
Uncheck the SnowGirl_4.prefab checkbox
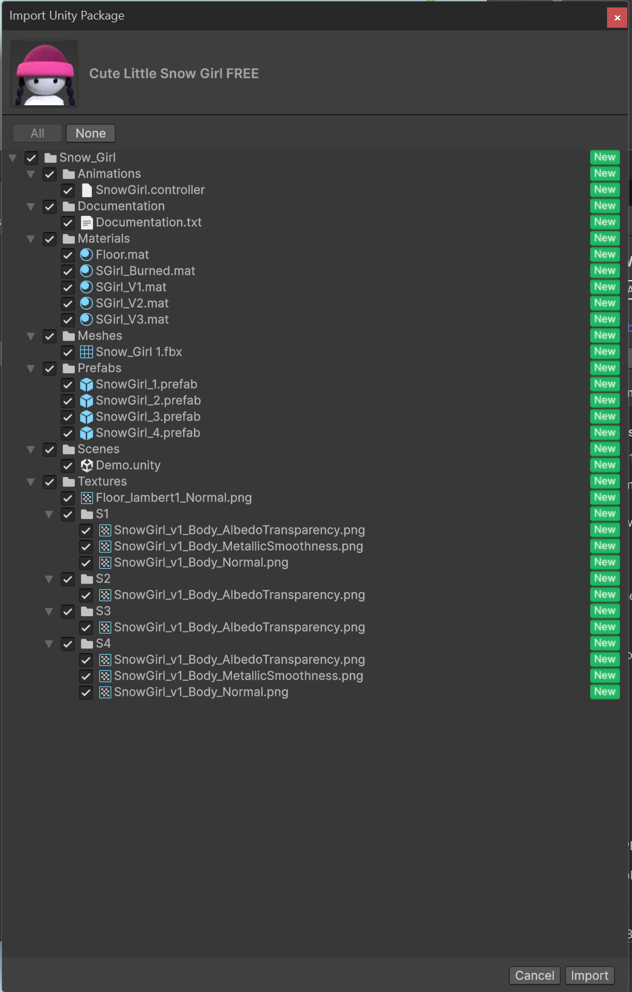click(68, 433)
